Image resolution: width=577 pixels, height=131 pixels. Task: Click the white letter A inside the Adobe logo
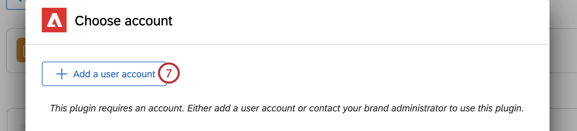[x=54, y=21]
